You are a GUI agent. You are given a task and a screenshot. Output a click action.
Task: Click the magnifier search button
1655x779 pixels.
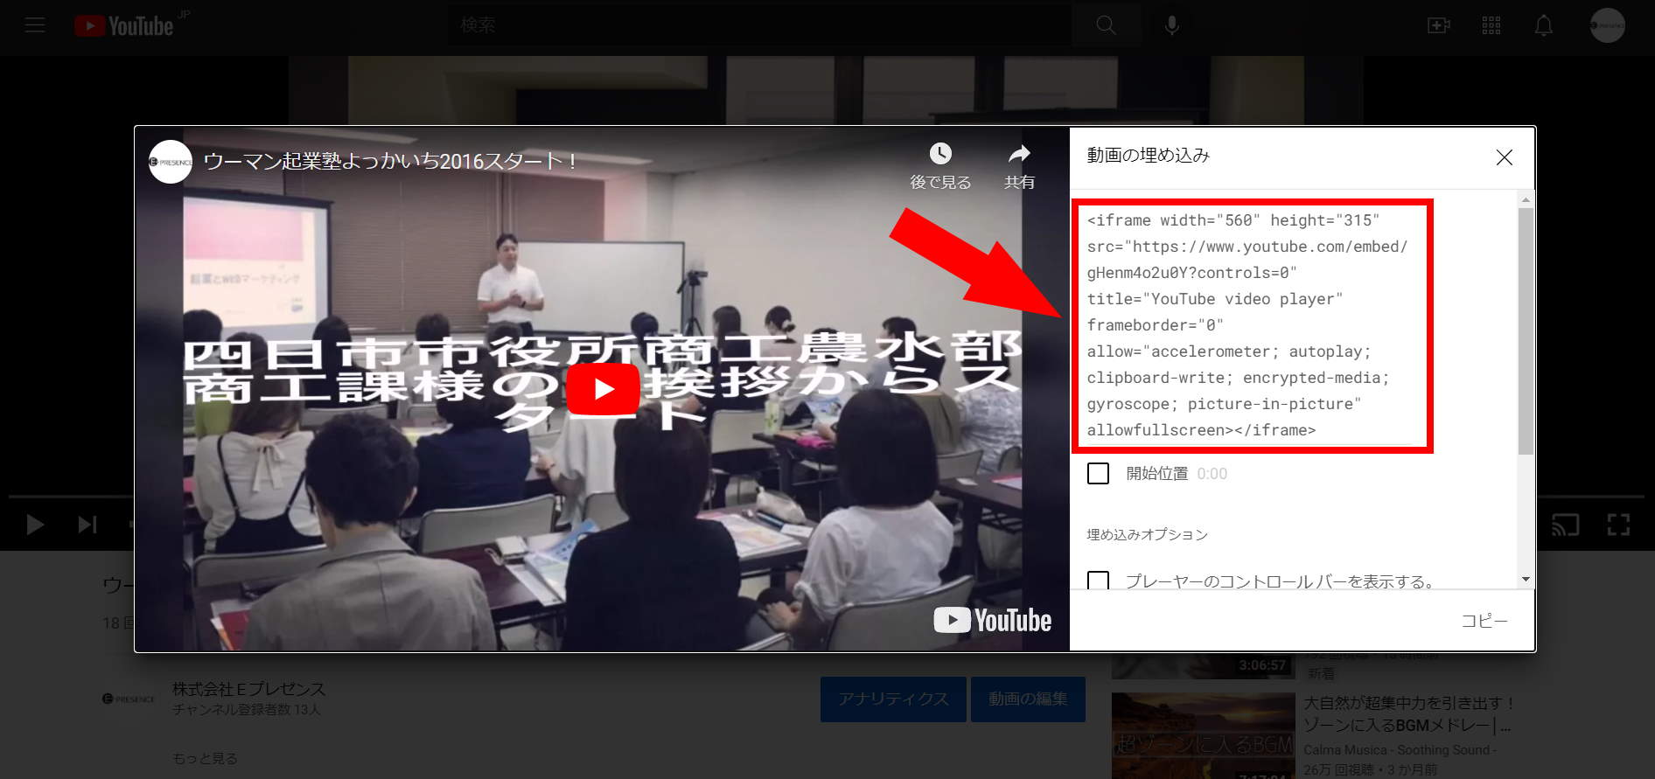pos(1106,25)
